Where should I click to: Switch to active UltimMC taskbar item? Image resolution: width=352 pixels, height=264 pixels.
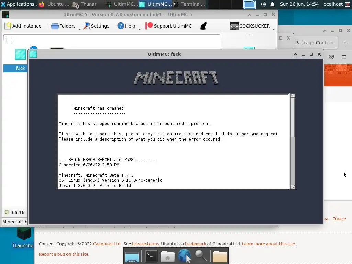click(x=155, y=4)
